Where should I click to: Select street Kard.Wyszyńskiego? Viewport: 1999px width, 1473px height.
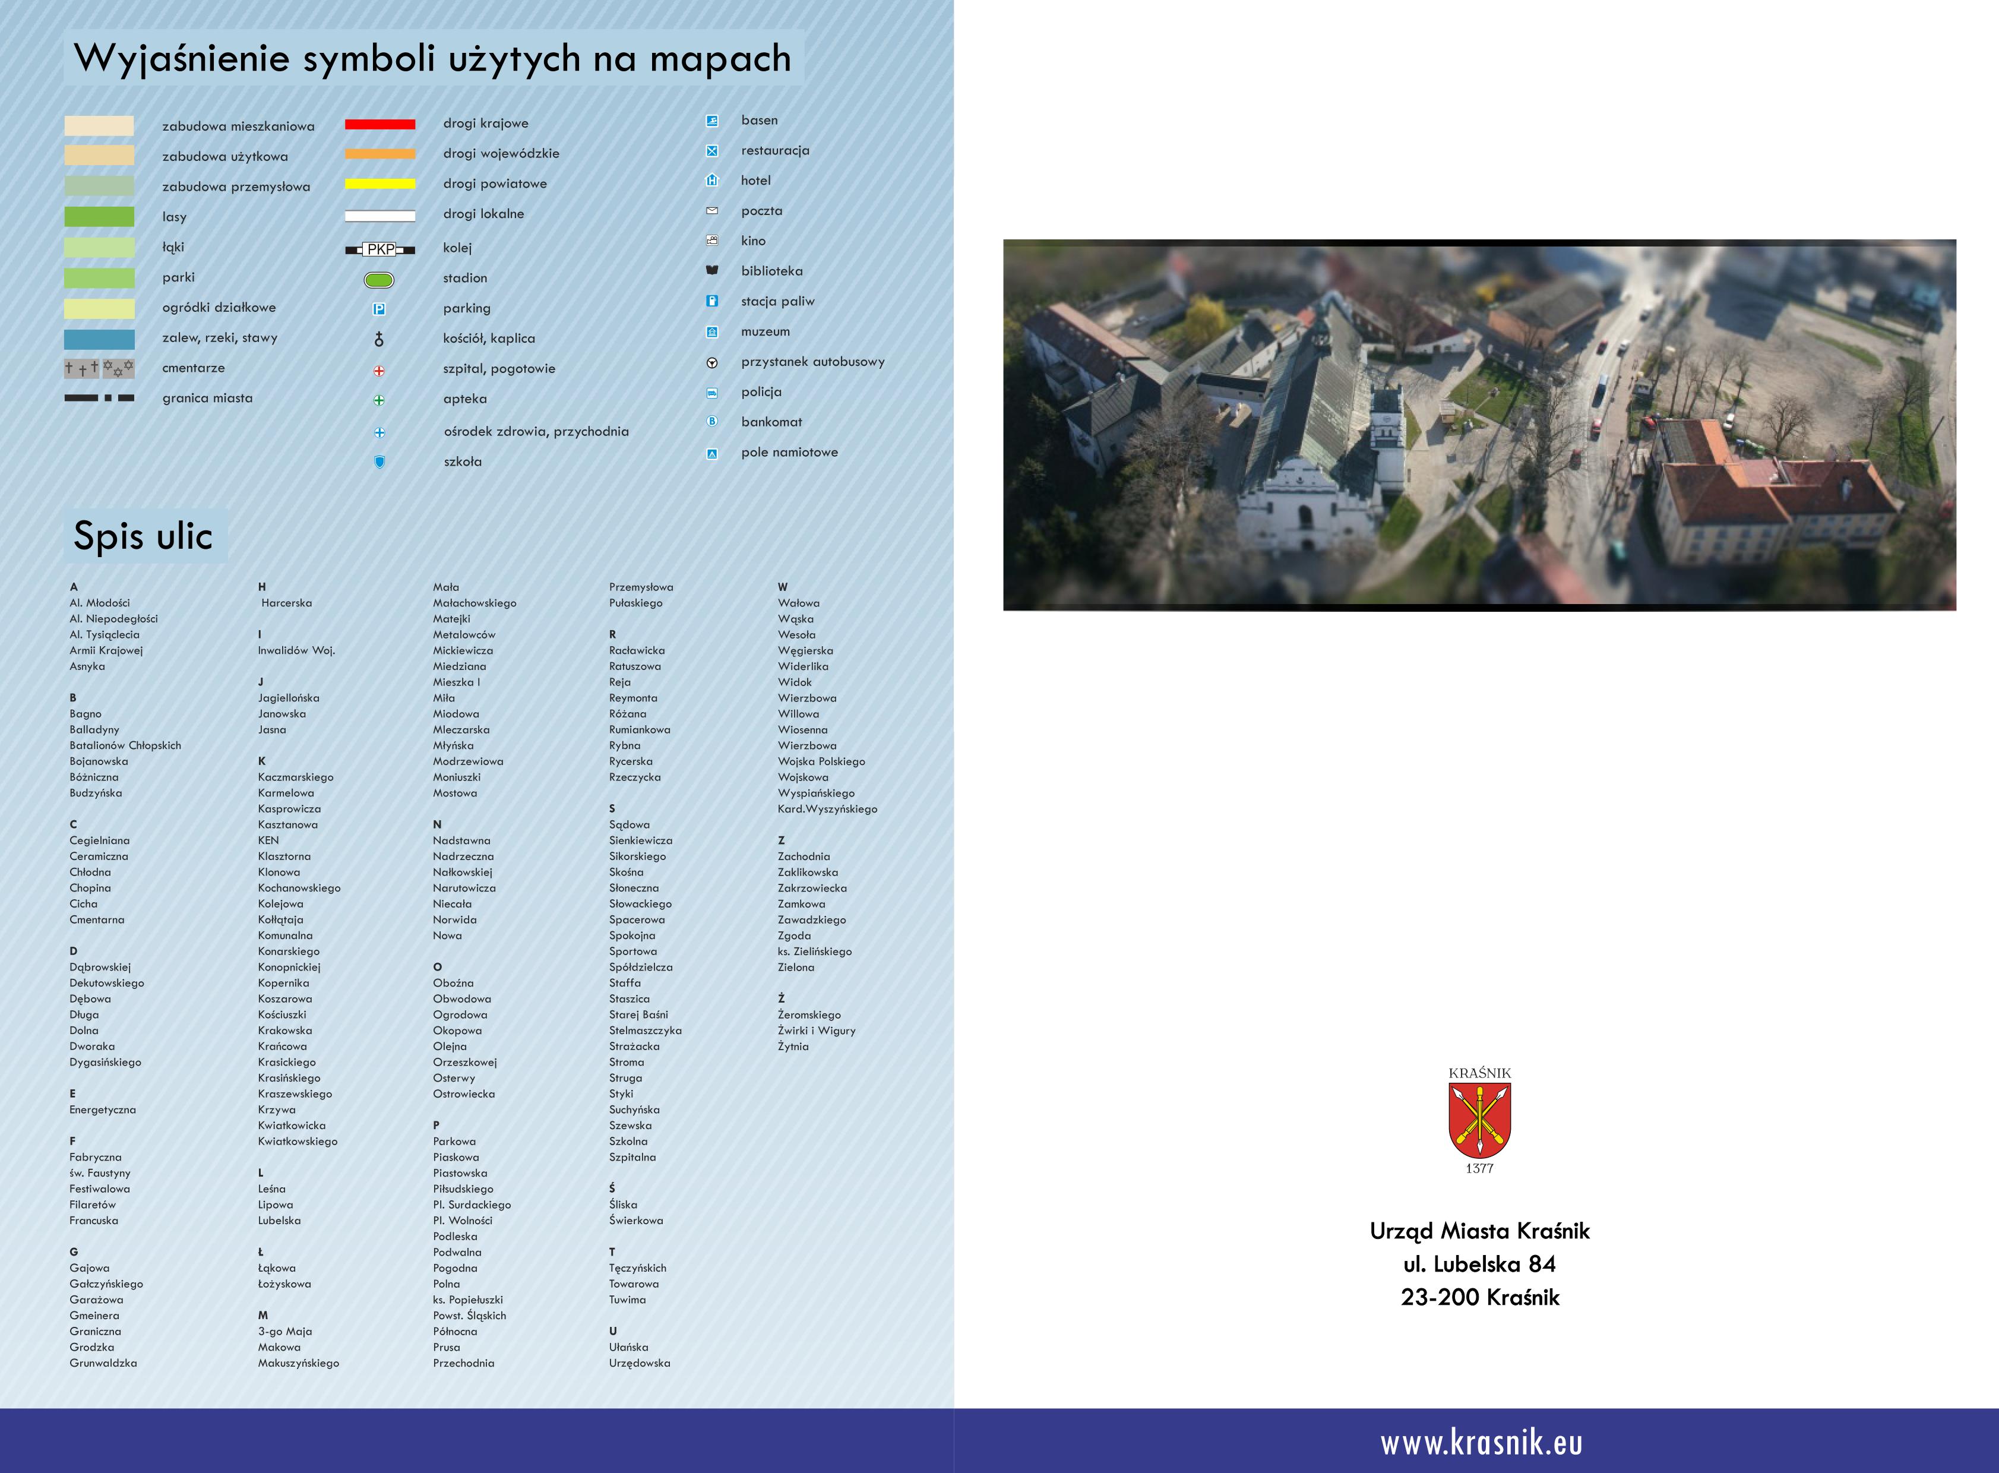coord(827,809)
